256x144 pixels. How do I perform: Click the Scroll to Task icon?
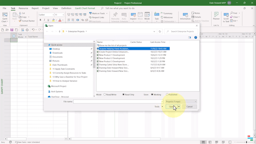point(226,15)
